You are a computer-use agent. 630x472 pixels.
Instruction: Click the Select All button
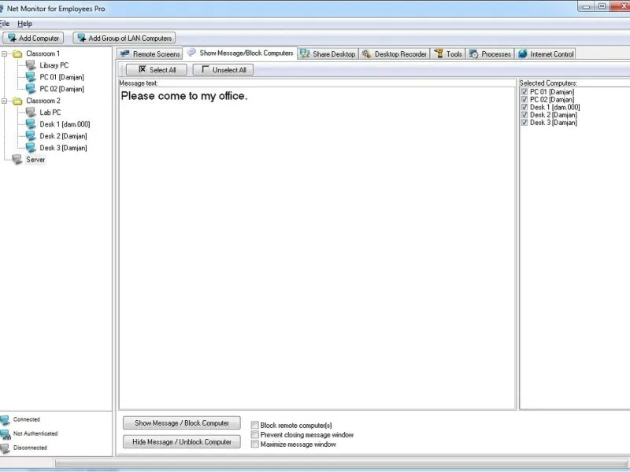pyautogui.click(x=156, y=70)
